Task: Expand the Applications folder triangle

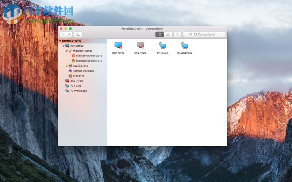Action: point(67,66)
